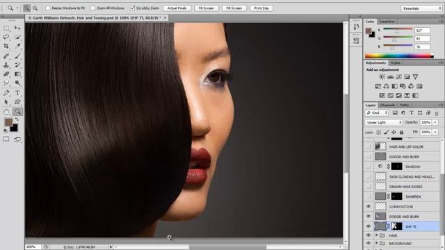445x250 pixels.
Task: Expand the HAIR group
Action: [x=376, y=235]
